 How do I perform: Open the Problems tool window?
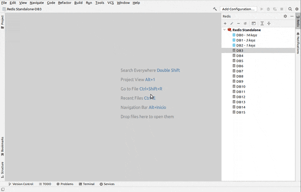(x=65, y=184)
